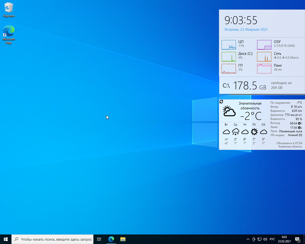Open the volume speaker tray icon
Screen dimensions: 305x244
(265, 239)
